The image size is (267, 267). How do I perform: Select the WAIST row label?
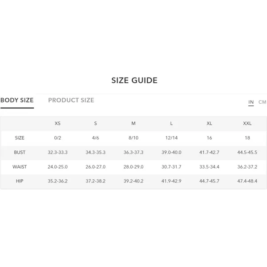[x=20, y=167]
